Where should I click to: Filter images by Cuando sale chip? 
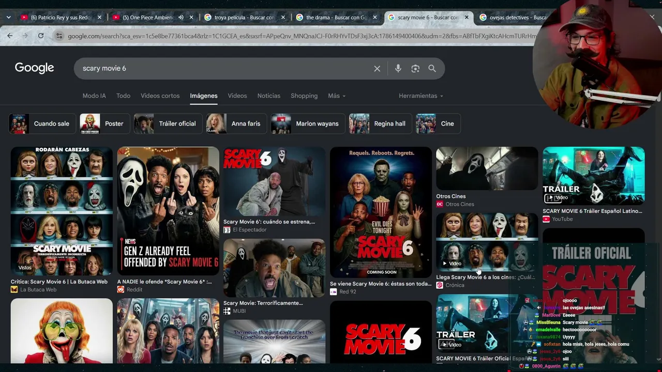tap(42, 123)
